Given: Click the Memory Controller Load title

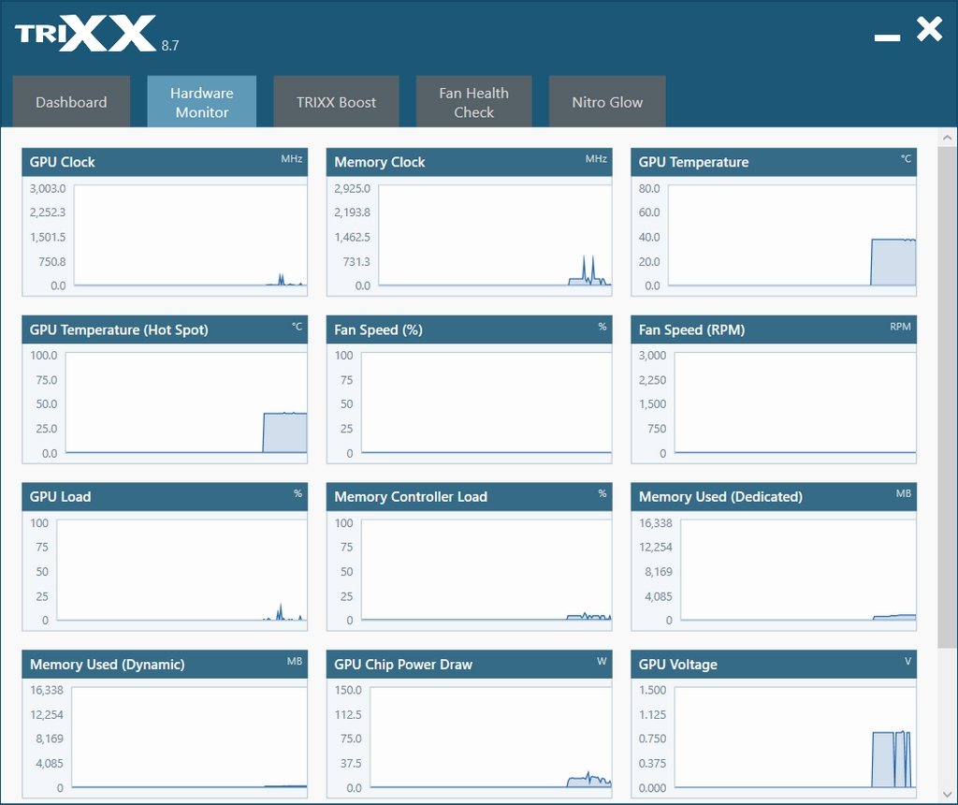Looking at the screenshot, I should point(411,496).
